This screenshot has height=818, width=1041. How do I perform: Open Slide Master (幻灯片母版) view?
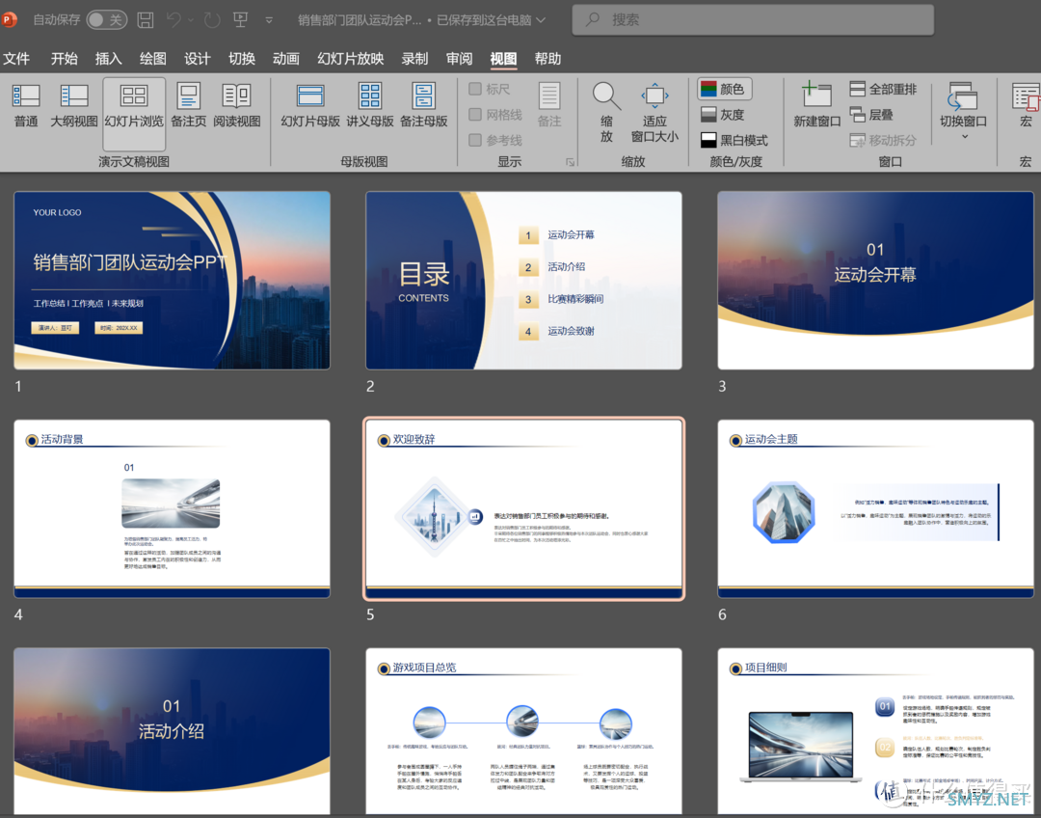310,106
